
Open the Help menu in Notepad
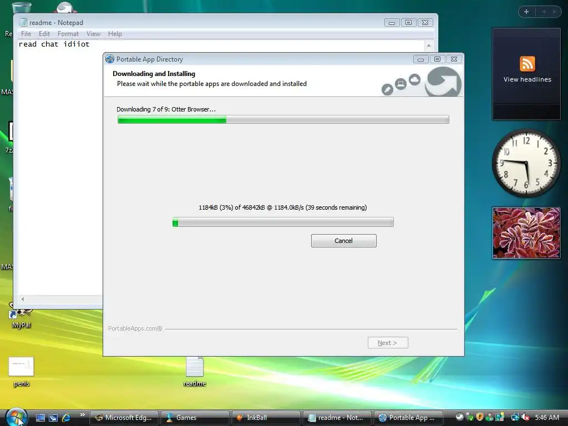click(115, 34)
